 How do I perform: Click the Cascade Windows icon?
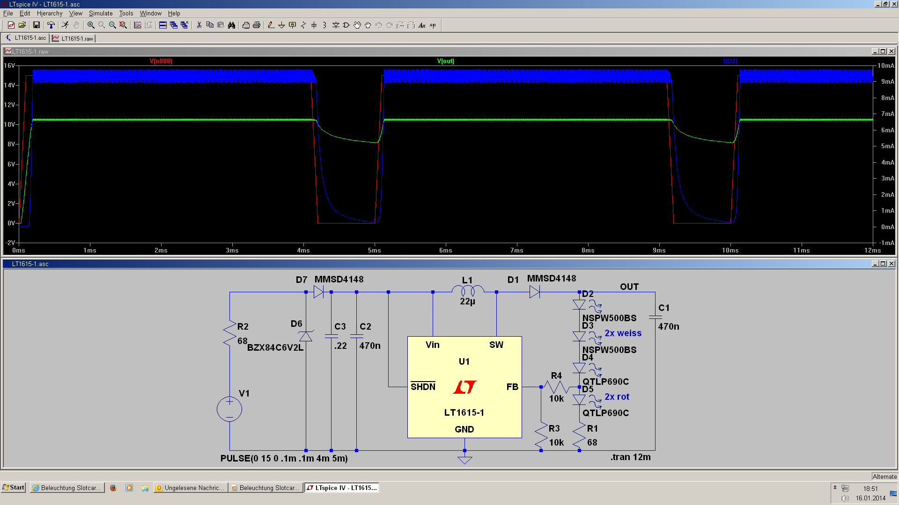click(x=174, y=25)
